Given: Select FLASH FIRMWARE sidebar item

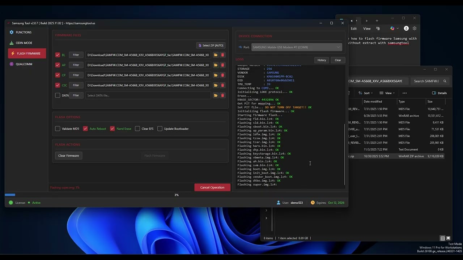Looking at the screenshot, I should [27, 53].
